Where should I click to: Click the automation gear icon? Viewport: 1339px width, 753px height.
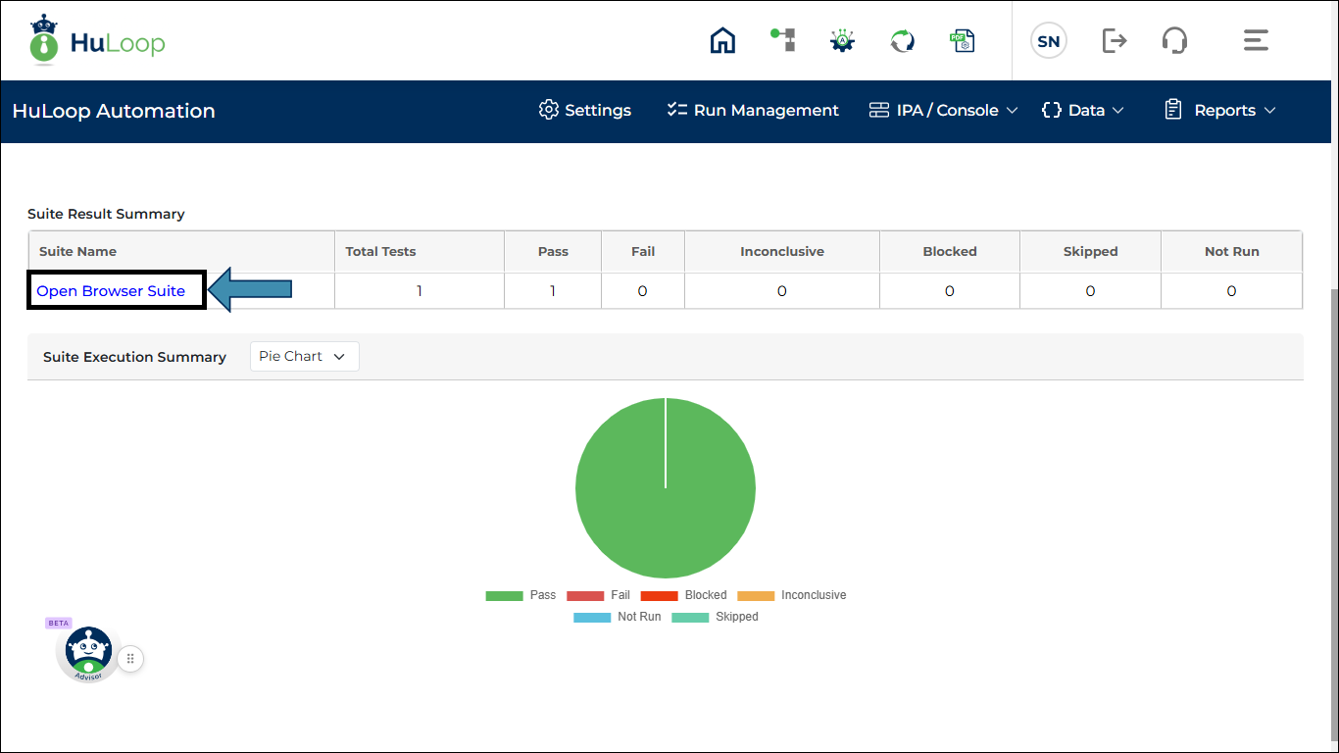(x=842, y=41)
